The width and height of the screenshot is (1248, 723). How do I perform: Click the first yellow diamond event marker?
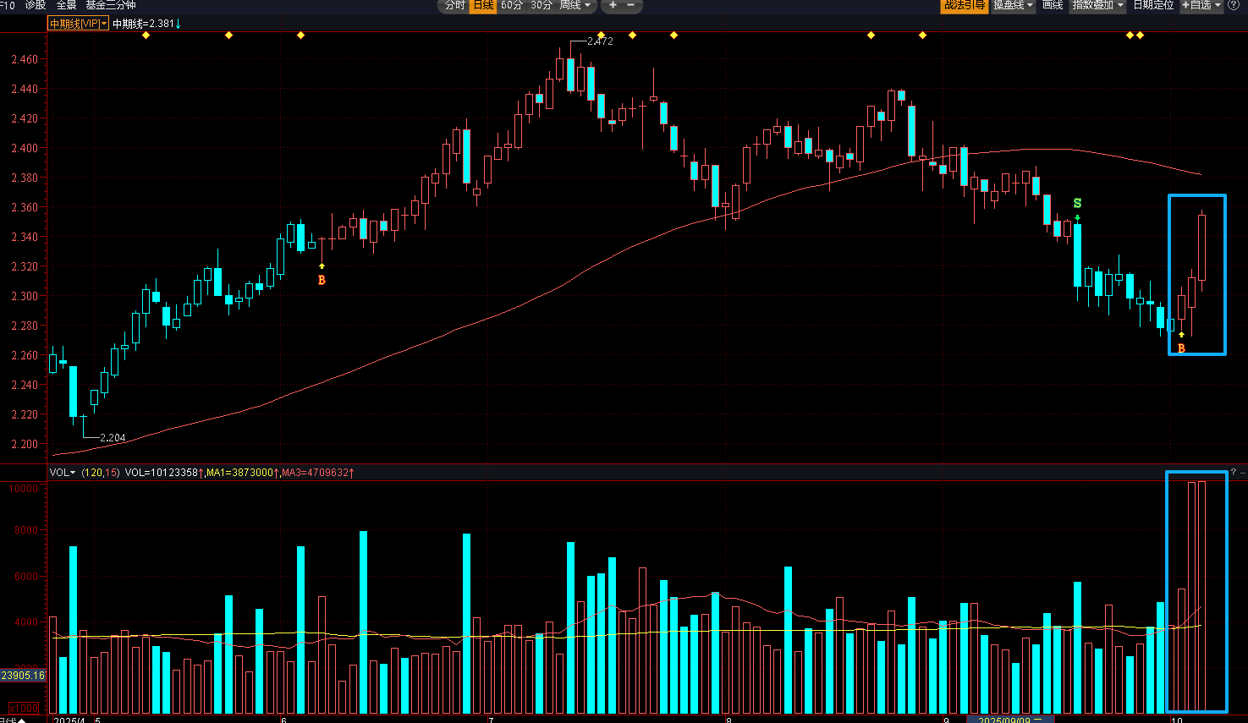146,36
